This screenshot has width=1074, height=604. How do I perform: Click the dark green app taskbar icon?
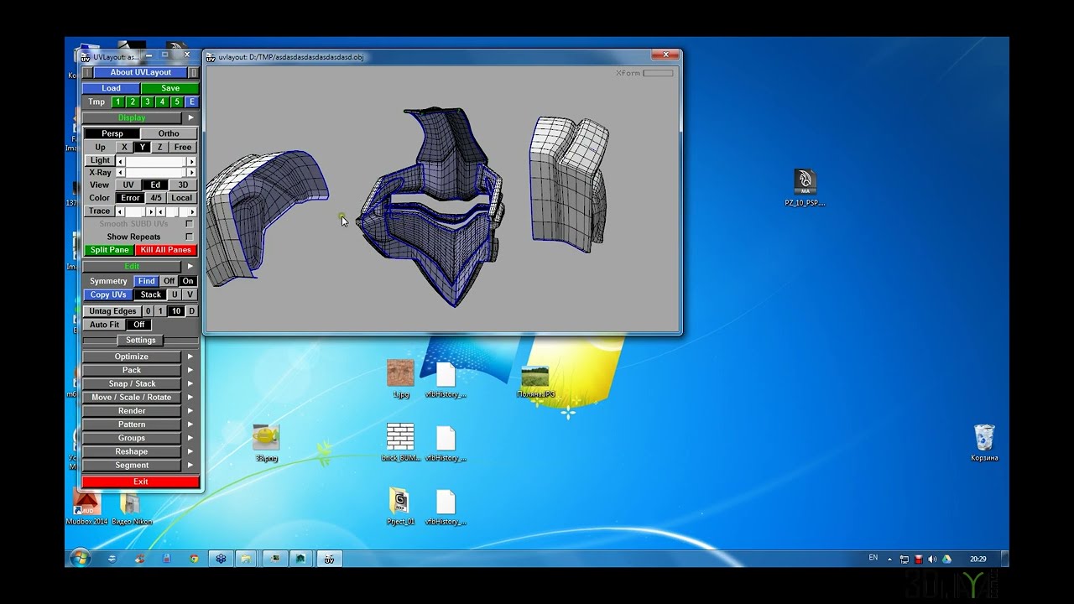pos(300,559)
